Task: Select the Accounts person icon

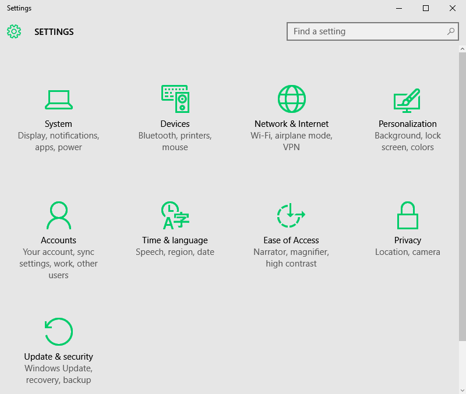Action: (x=58, y=215)
